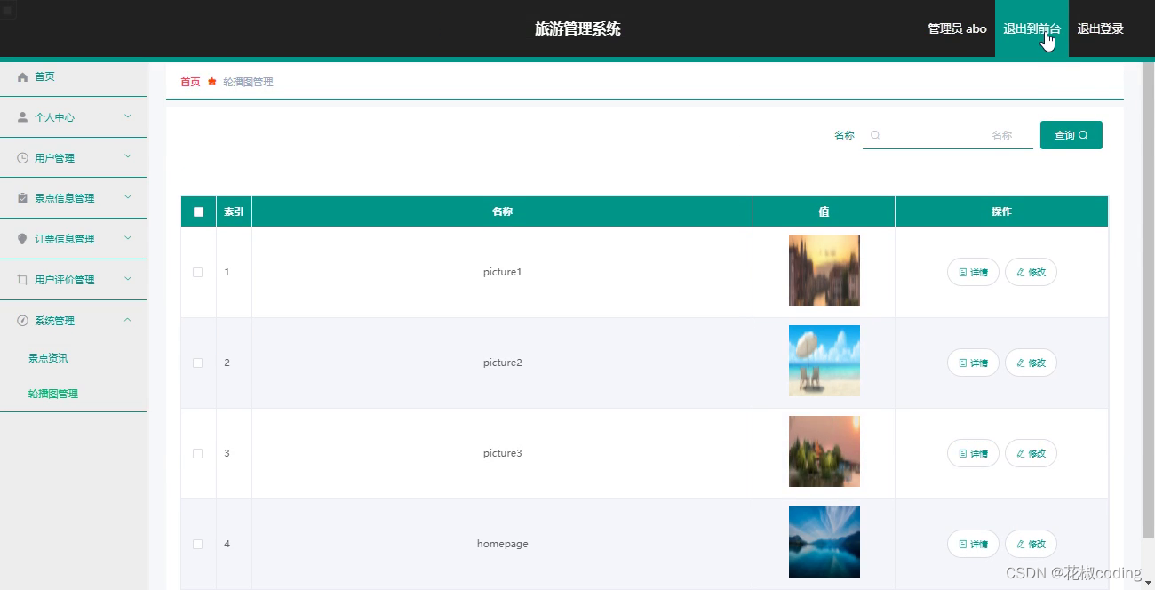
Task: Open 详情 for picture2
Action: [973, 363]
